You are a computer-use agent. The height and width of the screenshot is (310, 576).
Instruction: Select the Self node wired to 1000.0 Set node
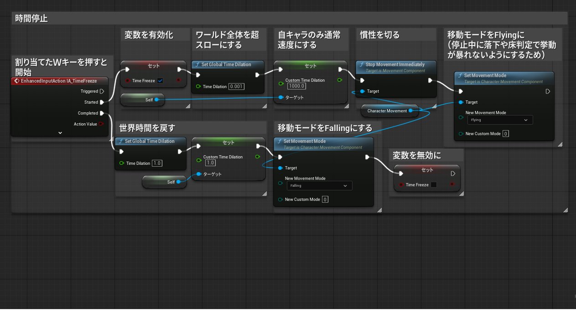pos(142,99)
